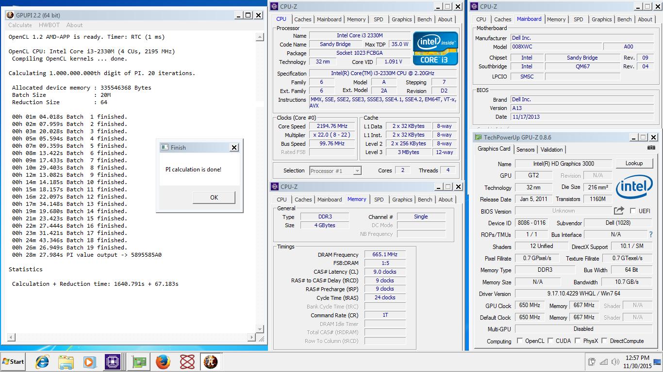Click the Multiplier value x 22.0 (8 - 22)
The height and width of the screenshot is (372, 663).
pos(332,135)
